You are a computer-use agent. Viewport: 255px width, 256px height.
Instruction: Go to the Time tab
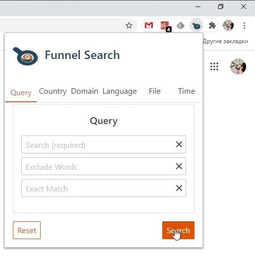(187, 91)
